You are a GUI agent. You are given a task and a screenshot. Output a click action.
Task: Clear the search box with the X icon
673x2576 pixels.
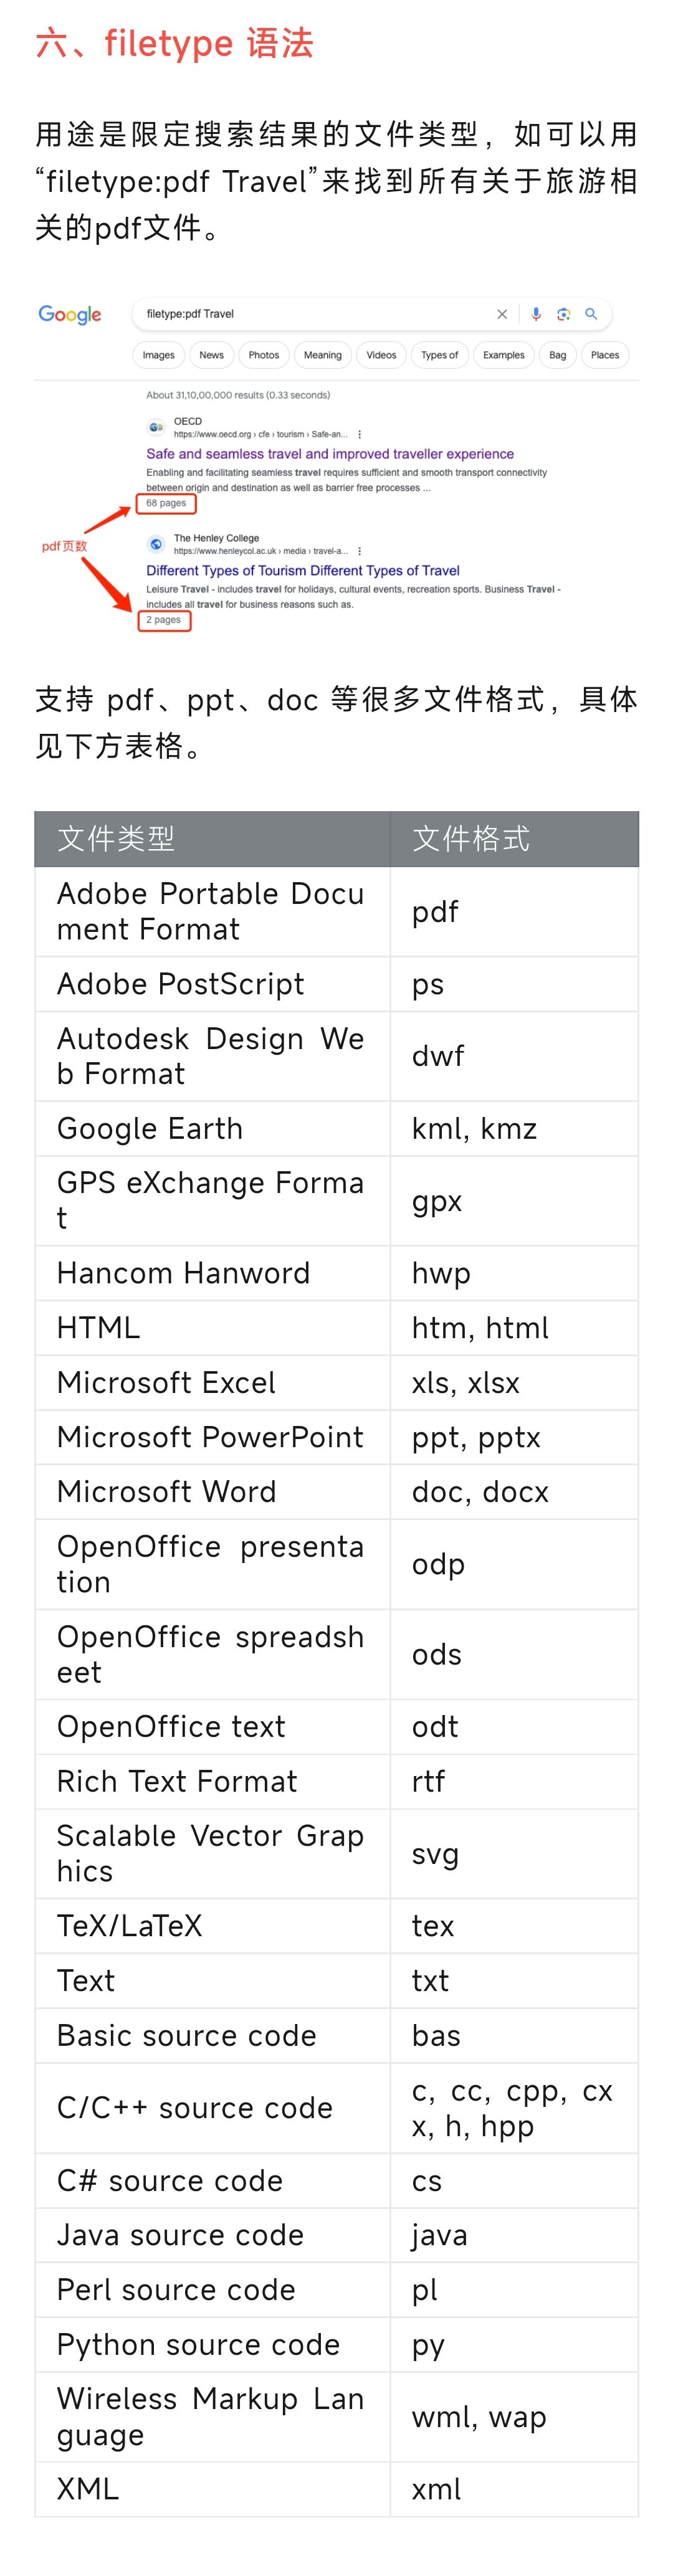click(502, 314)
